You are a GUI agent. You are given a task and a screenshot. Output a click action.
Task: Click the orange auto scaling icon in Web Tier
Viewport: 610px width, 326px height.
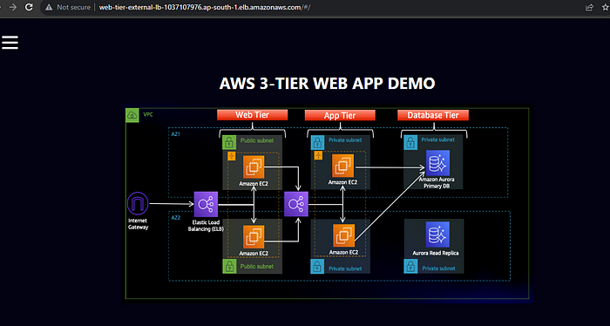click(x=232, y=156)
